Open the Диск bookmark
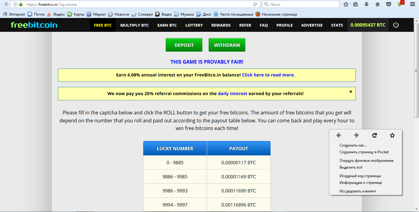The image size is (419, 212). (204, 14)
